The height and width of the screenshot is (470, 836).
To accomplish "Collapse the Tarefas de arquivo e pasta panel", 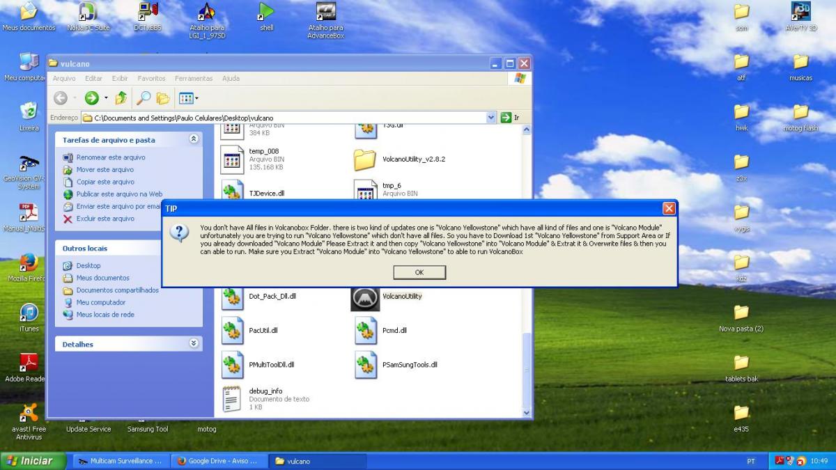I will 194,139.
